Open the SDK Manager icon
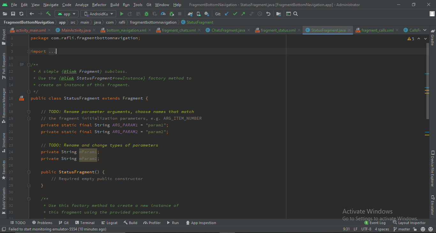The width and height of the screenshot is (436, 233). pyautogui.click(x=207, y=14)
